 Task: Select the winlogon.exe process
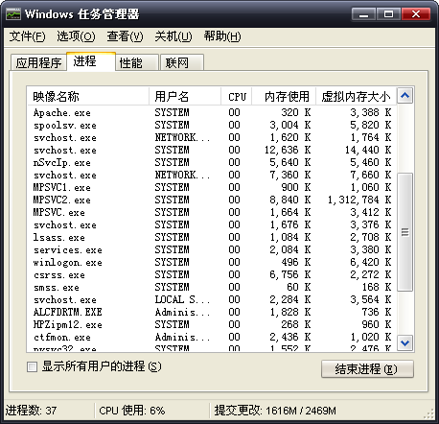click(212, 262)
